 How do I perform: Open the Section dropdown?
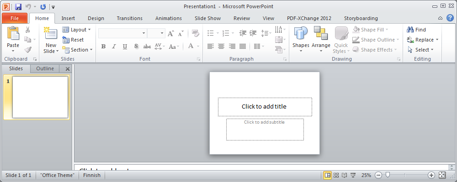tap(77, 50)
